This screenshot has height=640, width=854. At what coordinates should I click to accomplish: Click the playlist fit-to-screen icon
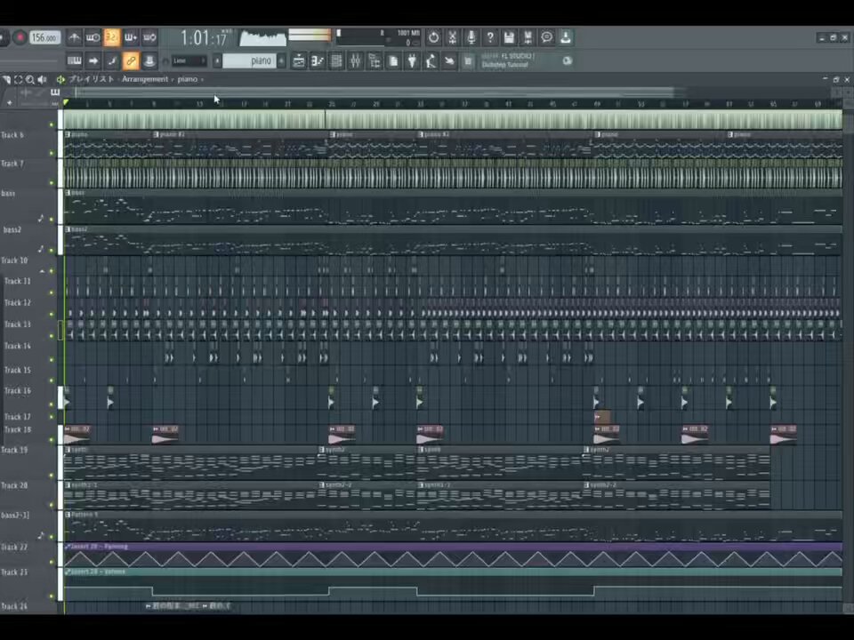(18, 79)
